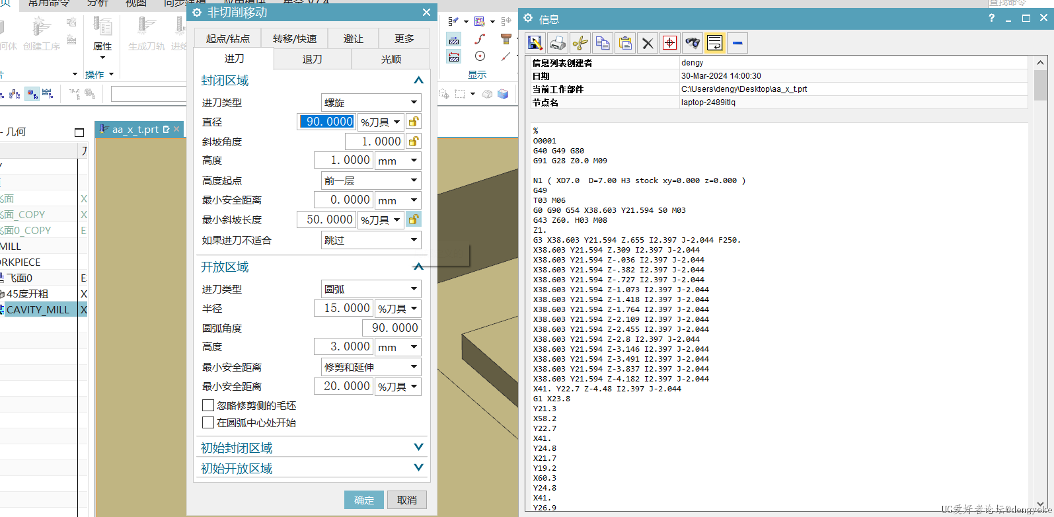Print the Information window contents

click(558, 43)
